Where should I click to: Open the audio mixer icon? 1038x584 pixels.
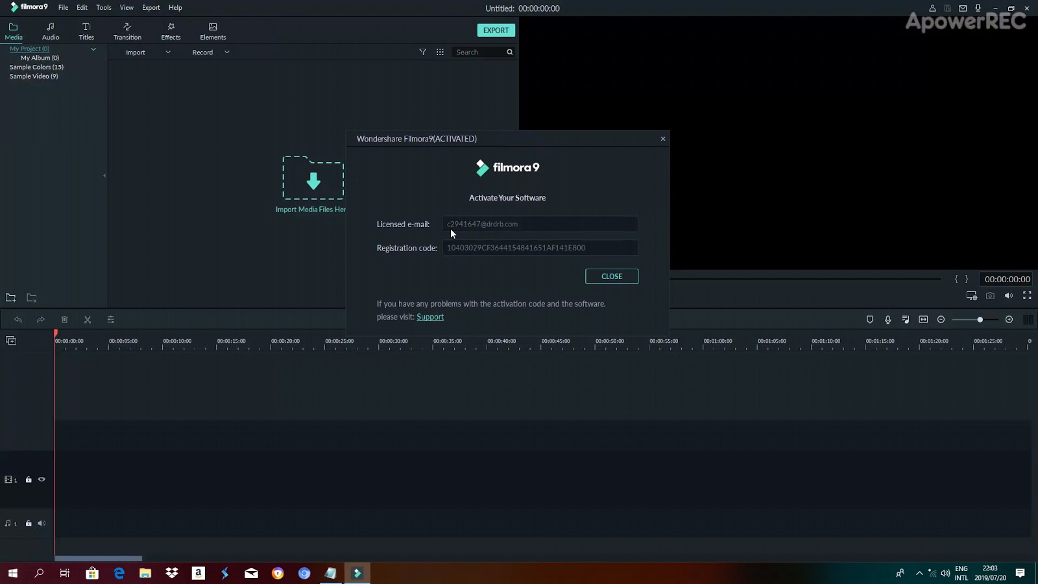click(906, 319)
